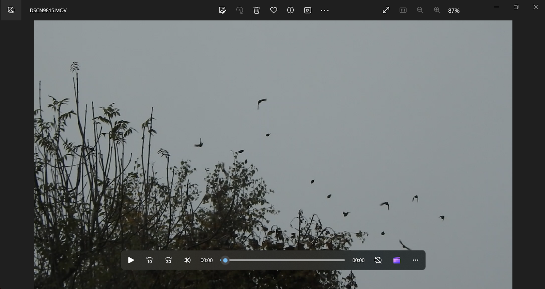Viewport: 545px width, 289px height.
Task: Click the disabled Rotate icon
Action: [x=239, y=10]
